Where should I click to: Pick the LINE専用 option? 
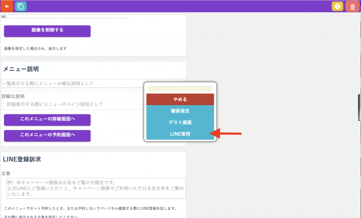[180, 134]
